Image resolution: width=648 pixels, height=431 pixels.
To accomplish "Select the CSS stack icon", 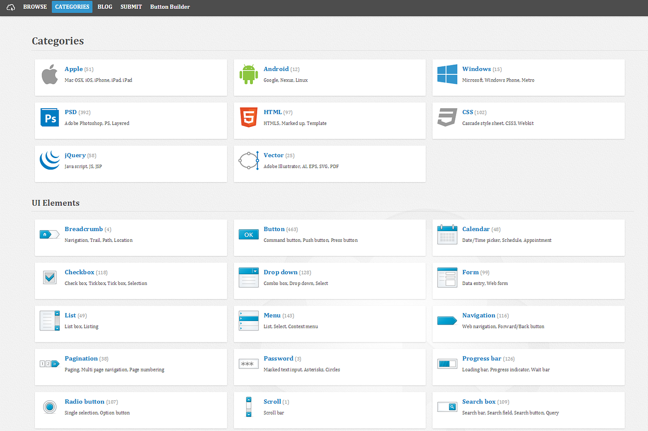I will 447,117.
